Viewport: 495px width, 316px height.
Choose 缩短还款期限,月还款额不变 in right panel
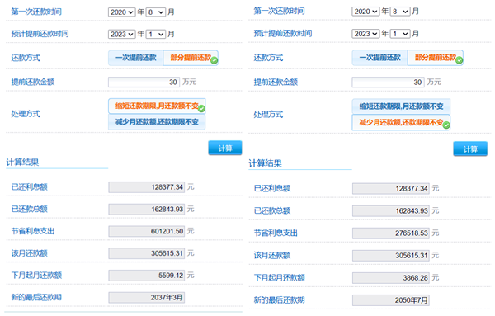click(x=401, y=106)
